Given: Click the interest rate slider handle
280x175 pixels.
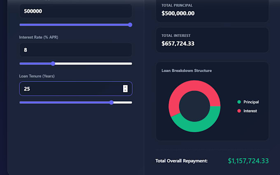Looking at the screenshot, I should pos(53,63).
